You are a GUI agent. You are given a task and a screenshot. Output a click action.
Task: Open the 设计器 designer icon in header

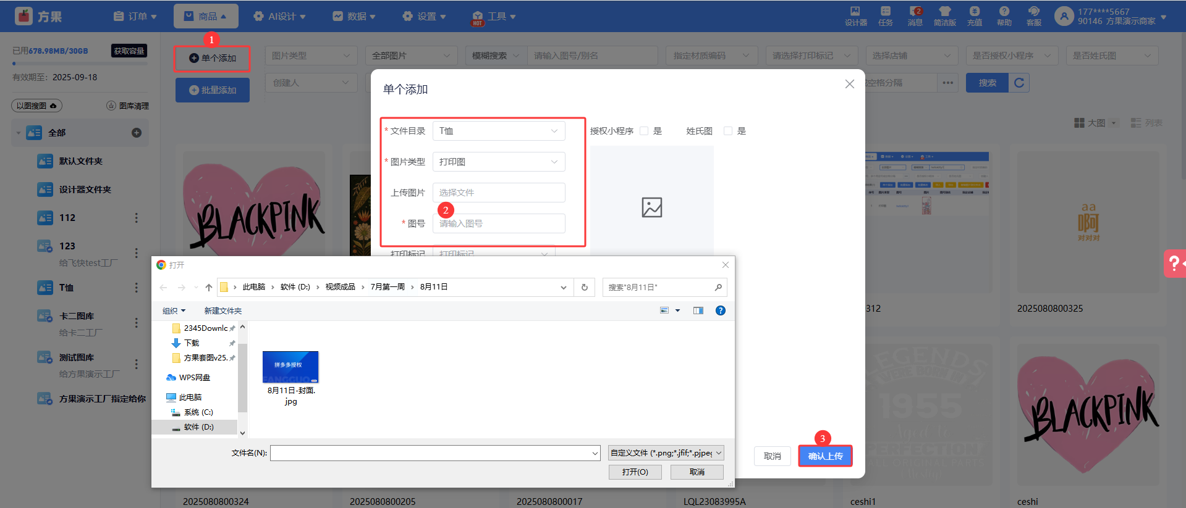coord(855,16)
